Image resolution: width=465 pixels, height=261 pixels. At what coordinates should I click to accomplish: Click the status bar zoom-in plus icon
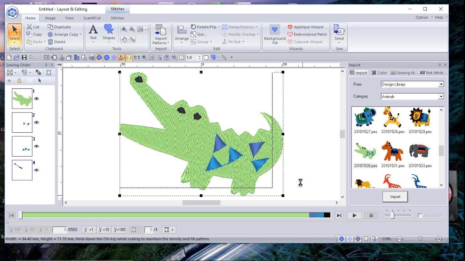point(439,239)
